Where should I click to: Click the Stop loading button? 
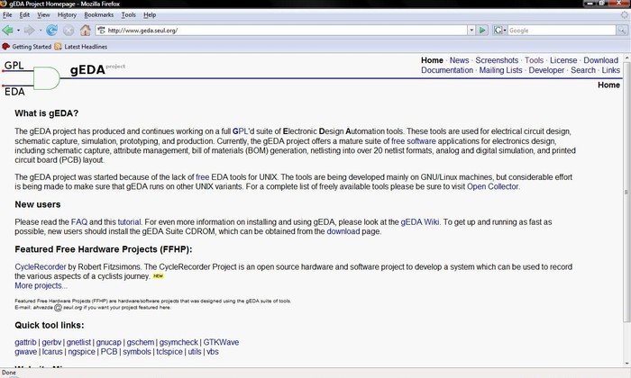click(x=69, y=31)
